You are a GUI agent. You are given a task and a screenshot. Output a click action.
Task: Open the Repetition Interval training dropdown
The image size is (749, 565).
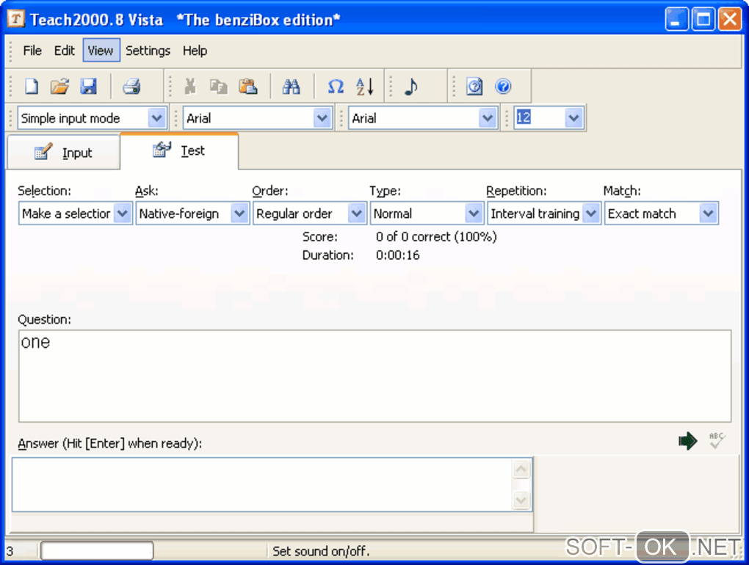coord(591,214)
